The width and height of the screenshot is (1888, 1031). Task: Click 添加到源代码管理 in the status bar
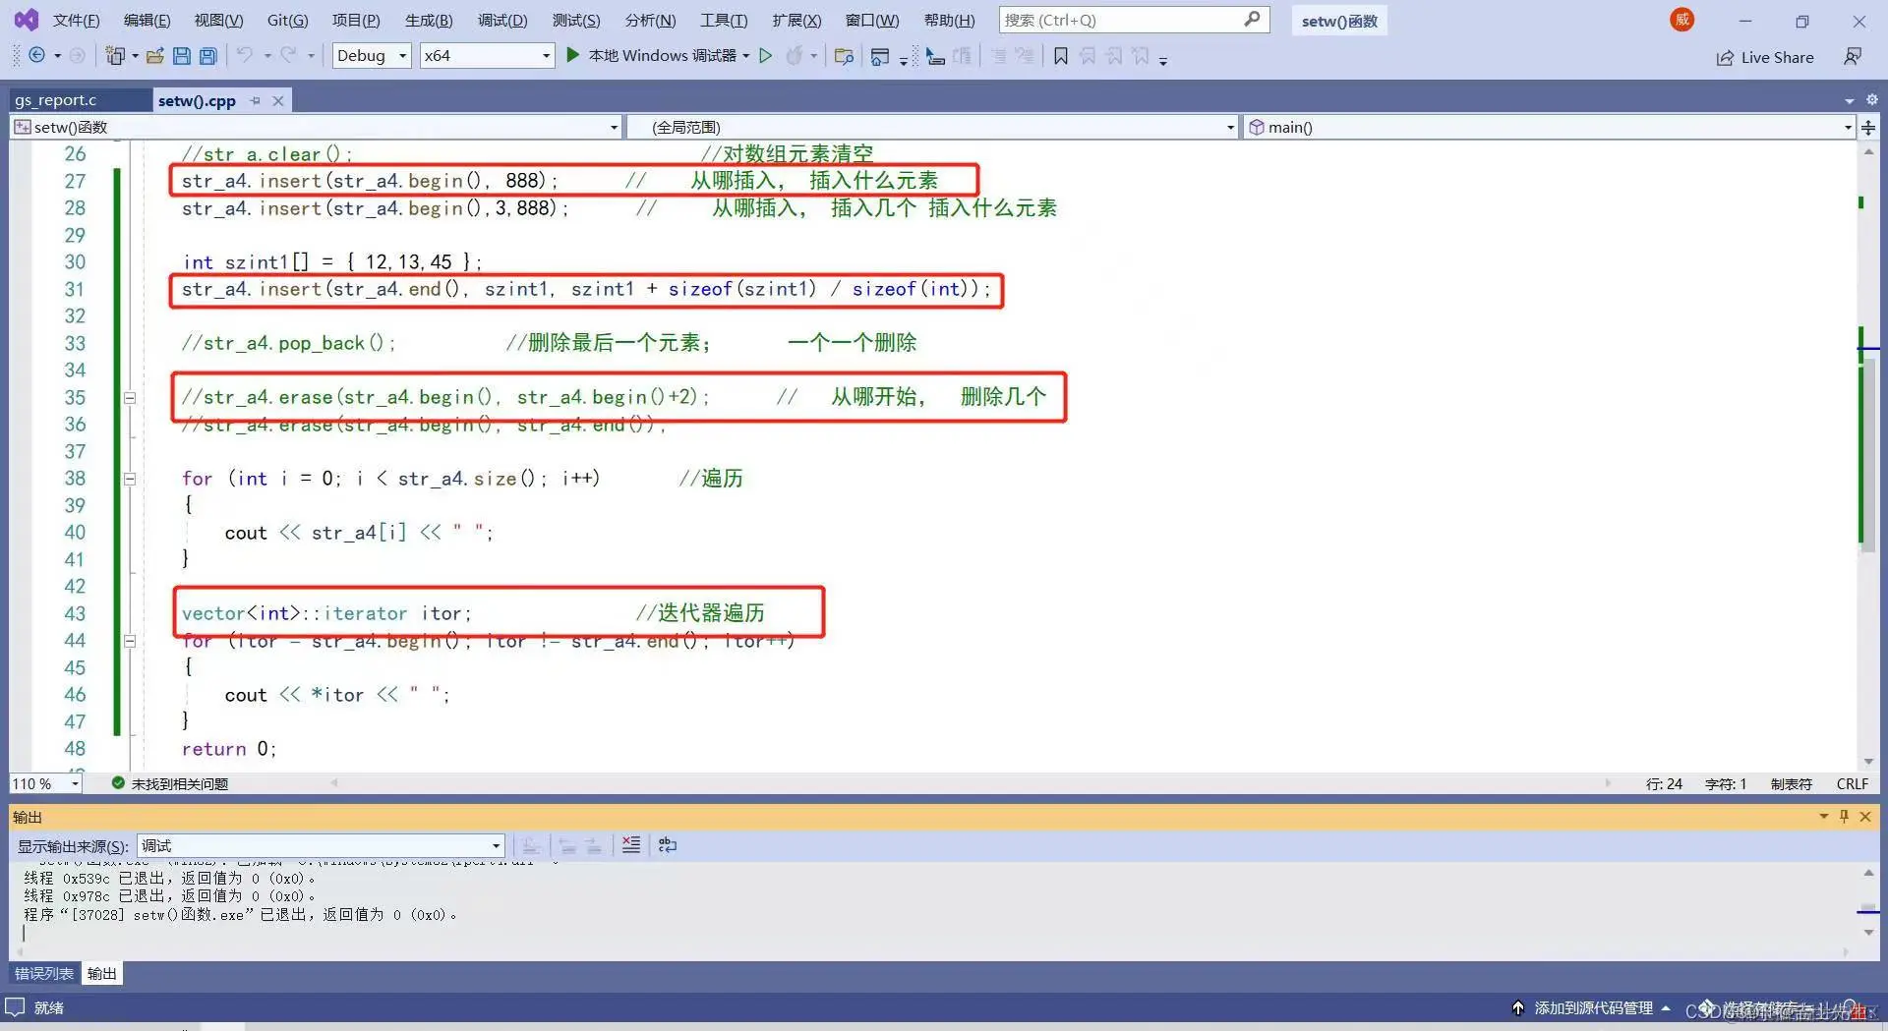pos(1592,1007)
